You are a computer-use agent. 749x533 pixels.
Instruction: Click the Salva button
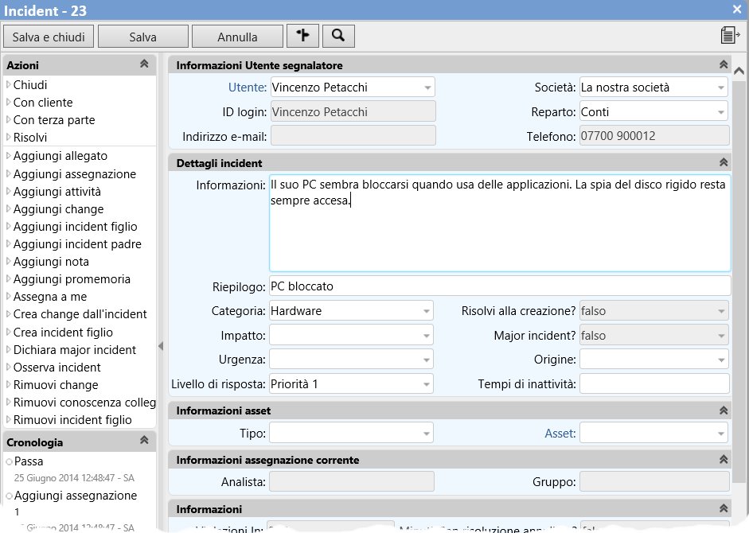pos(142,37)
